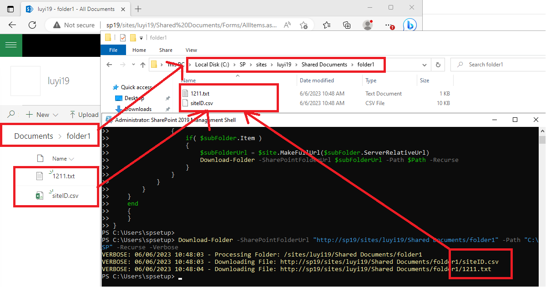Click the SharePoint favicon on browser tab

[x=30, y=9]
